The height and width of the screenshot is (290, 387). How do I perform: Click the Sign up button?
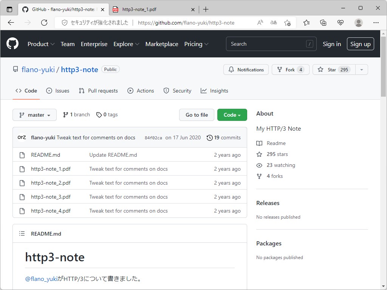tap(360, 44)
